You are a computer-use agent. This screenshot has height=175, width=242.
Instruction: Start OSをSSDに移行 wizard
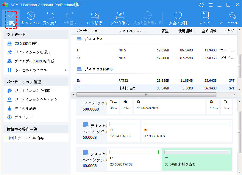pyautogui.click(x=36, y=43)
